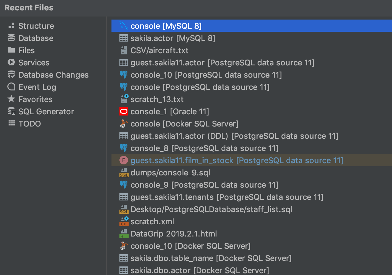The image size is (392, 275).
Task: Open the Services panel
Action: (34, 63)
